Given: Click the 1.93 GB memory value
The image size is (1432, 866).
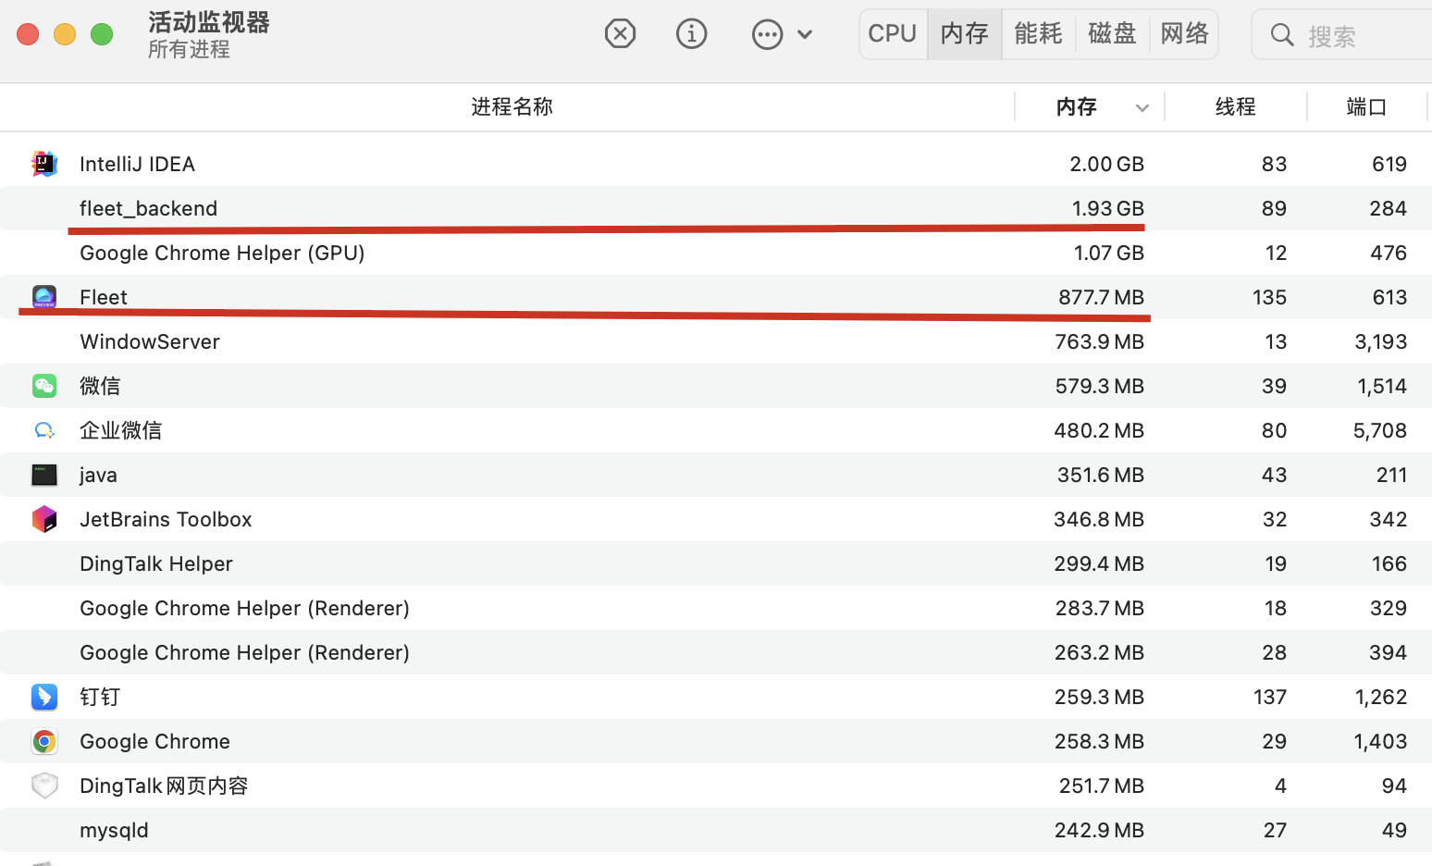Looking at the screenshot, I should [x=1107, y=208].
